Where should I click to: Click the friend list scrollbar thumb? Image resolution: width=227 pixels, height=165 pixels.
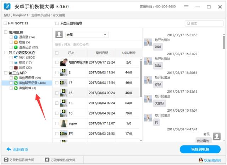tap(141, 78)
